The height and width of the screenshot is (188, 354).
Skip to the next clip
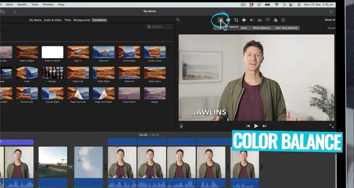coord(264,126)
